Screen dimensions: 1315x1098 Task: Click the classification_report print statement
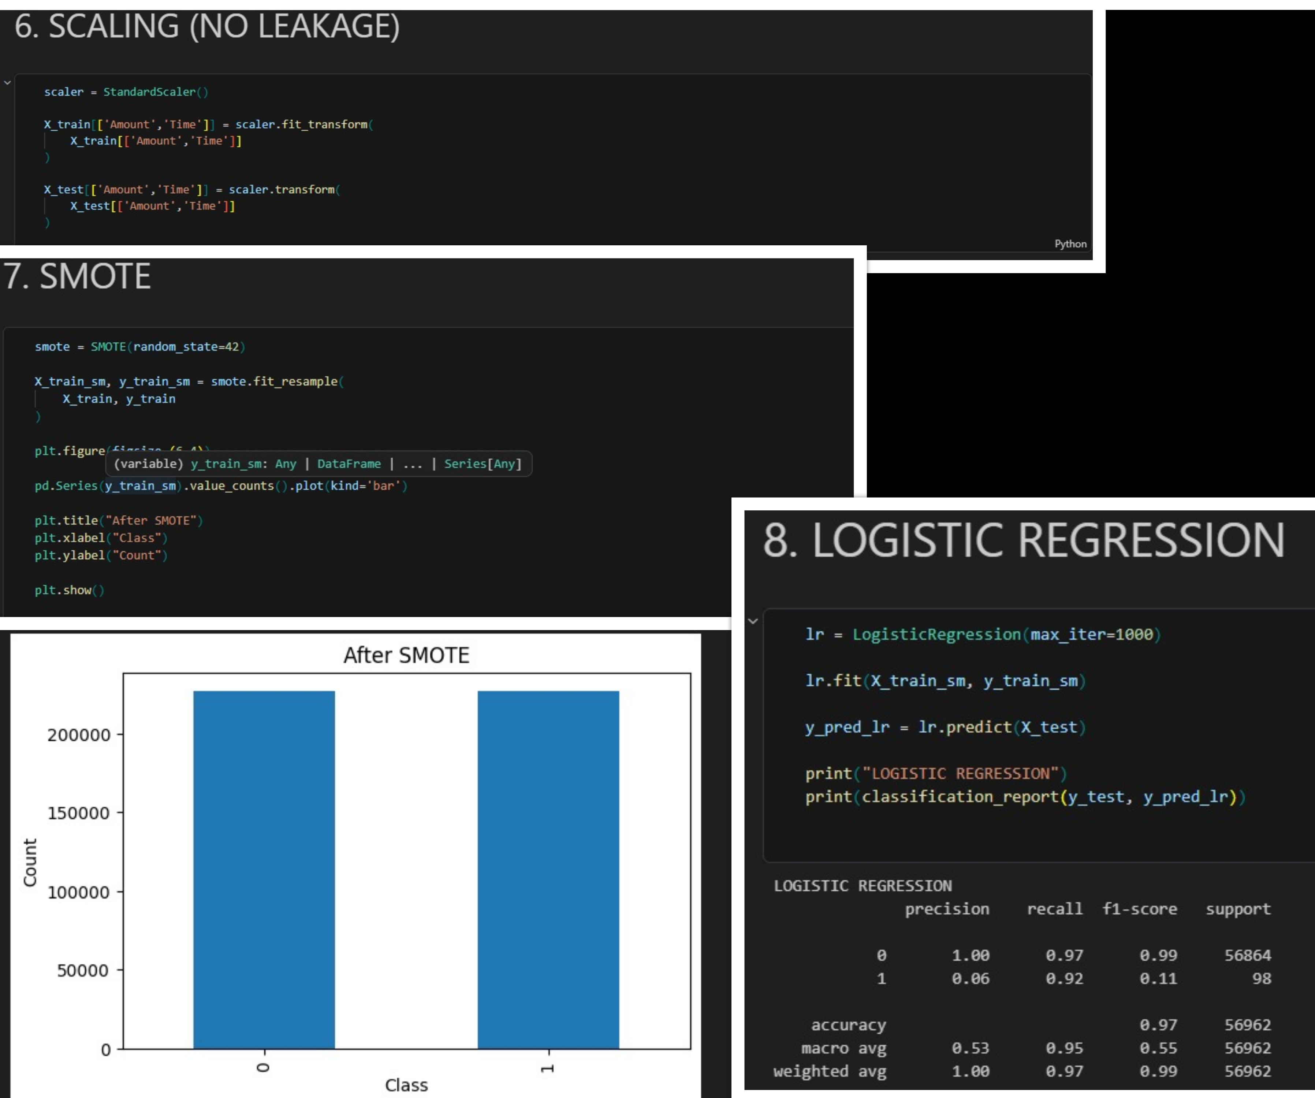coord(1024,797)
